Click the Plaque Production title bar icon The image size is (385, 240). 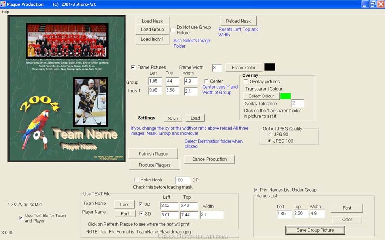click(x=3, y=4)
